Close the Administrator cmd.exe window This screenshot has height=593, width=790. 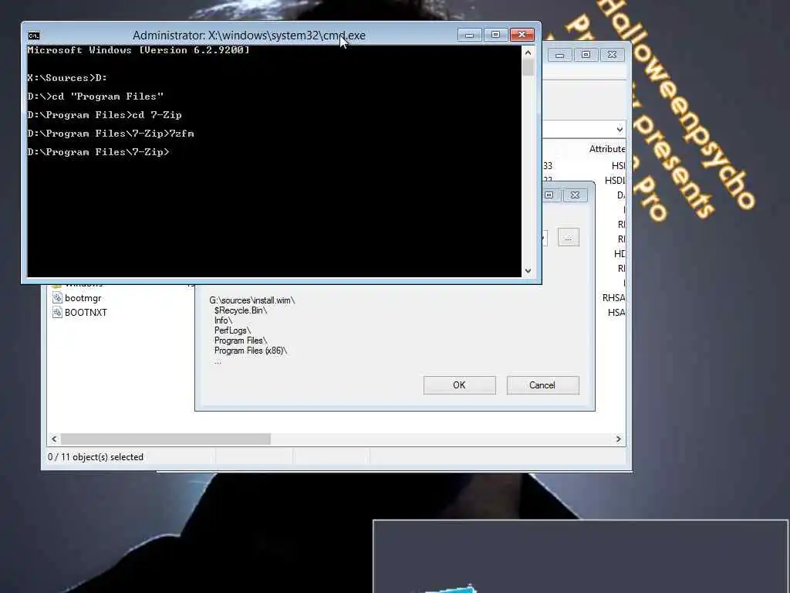pos(522,34)
